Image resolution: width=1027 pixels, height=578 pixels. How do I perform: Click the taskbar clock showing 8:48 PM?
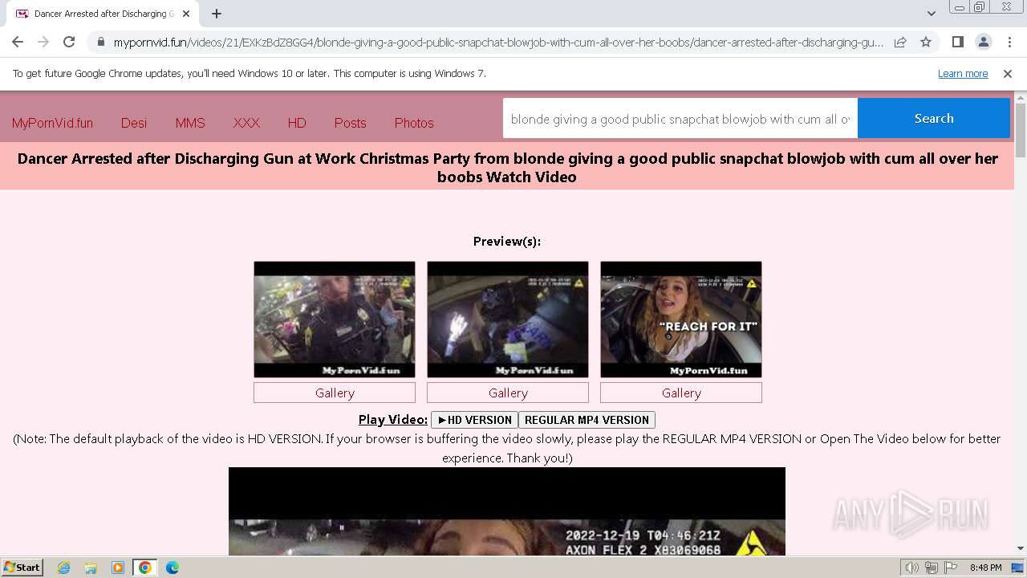click(985, 568)
